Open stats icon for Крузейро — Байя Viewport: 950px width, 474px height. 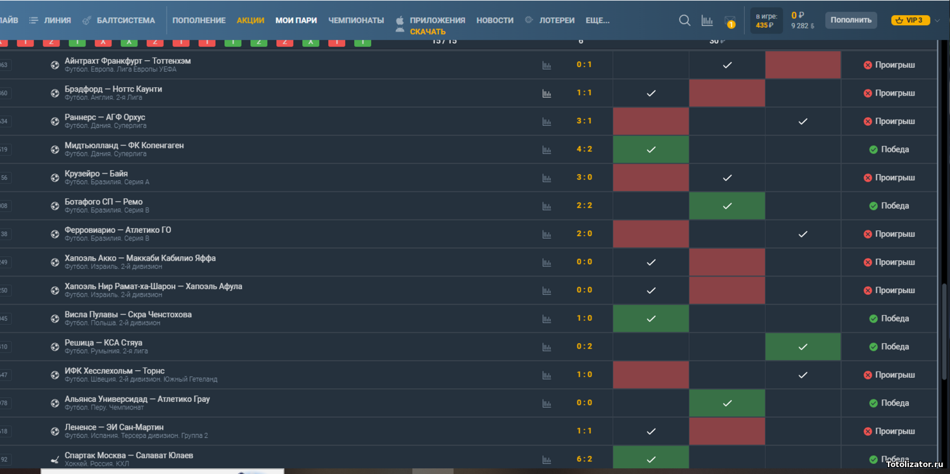(x=547, y=178)
